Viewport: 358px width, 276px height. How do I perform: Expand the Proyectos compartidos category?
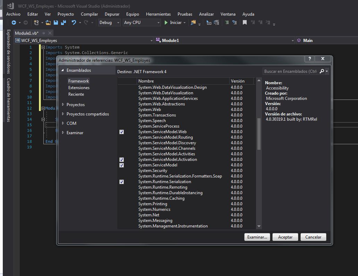63,114
